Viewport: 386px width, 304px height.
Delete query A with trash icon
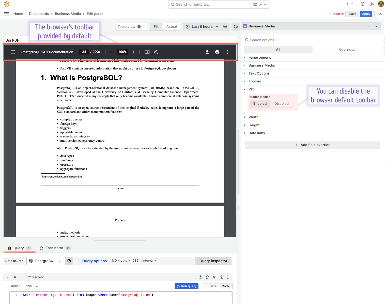click(222, 277)
